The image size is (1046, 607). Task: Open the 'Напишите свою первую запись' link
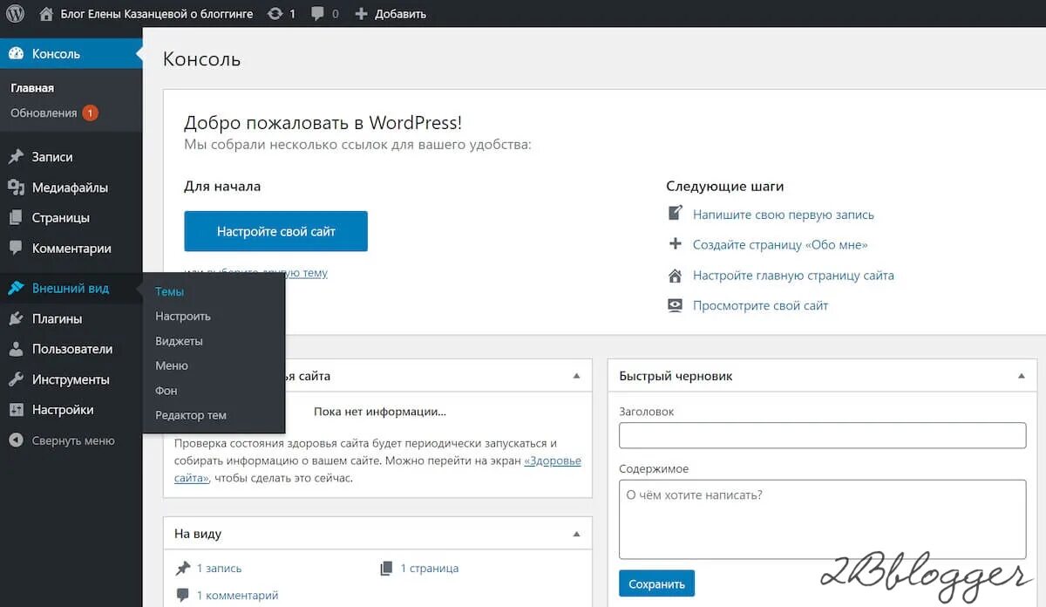click(x=784, y=215)
